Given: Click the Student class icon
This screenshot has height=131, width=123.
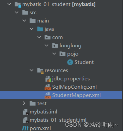Looking at the screenshot, I should pos(70,62).
